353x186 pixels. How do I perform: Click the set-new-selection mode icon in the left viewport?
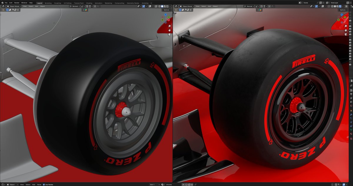pos(7,10)
